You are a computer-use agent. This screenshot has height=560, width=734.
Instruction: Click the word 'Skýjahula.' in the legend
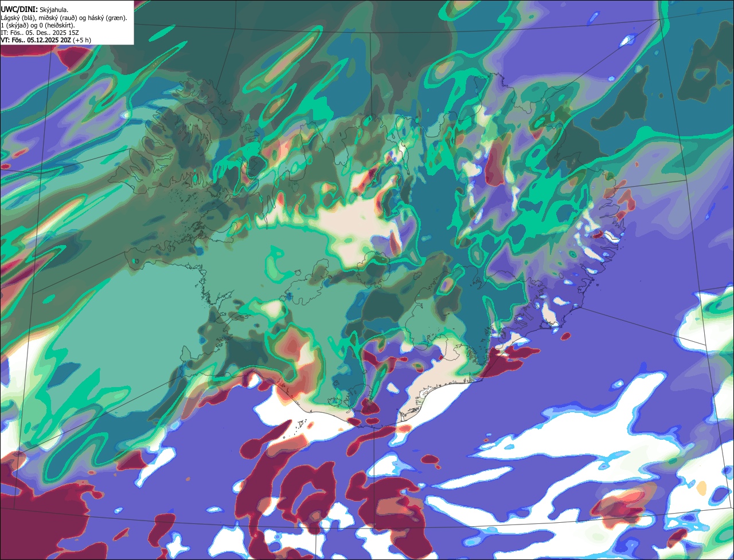point(54,10)
